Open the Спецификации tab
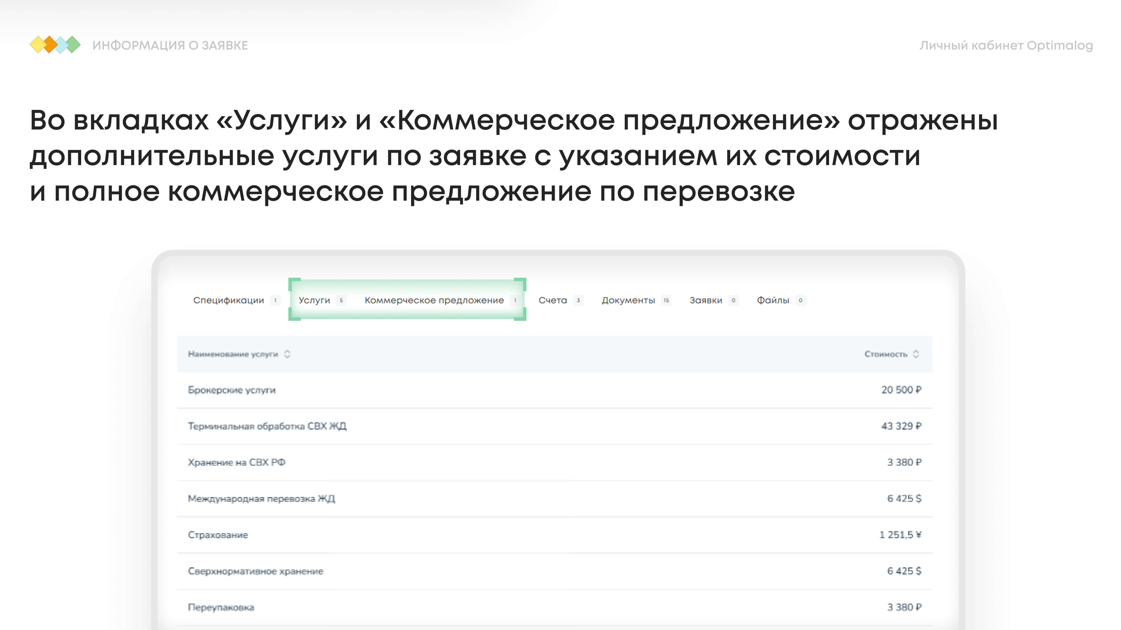 tap(229, 300)
